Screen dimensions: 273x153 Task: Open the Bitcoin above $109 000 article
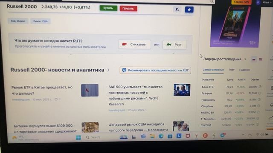point(45,128)
